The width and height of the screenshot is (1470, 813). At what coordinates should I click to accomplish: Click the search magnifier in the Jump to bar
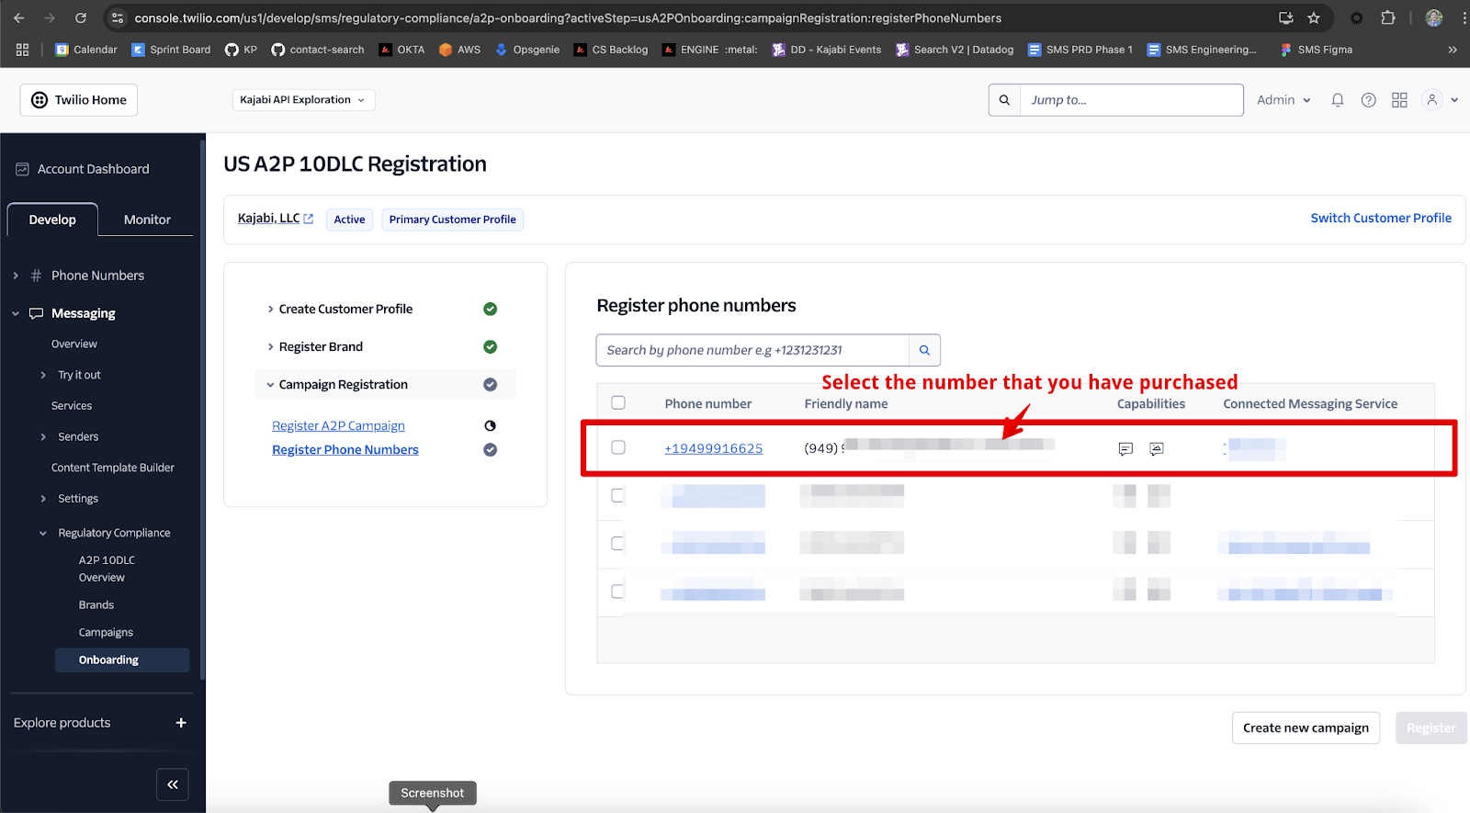click(1004, 100)
